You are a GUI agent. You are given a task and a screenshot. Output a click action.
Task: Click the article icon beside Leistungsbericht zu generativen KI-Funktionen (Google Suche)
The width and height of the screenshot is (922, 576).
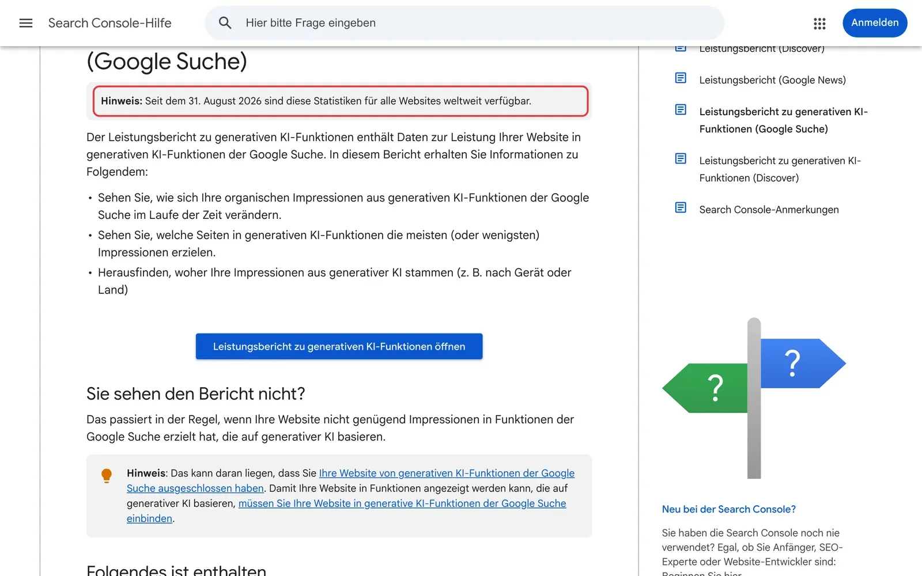tap(681, 109)
